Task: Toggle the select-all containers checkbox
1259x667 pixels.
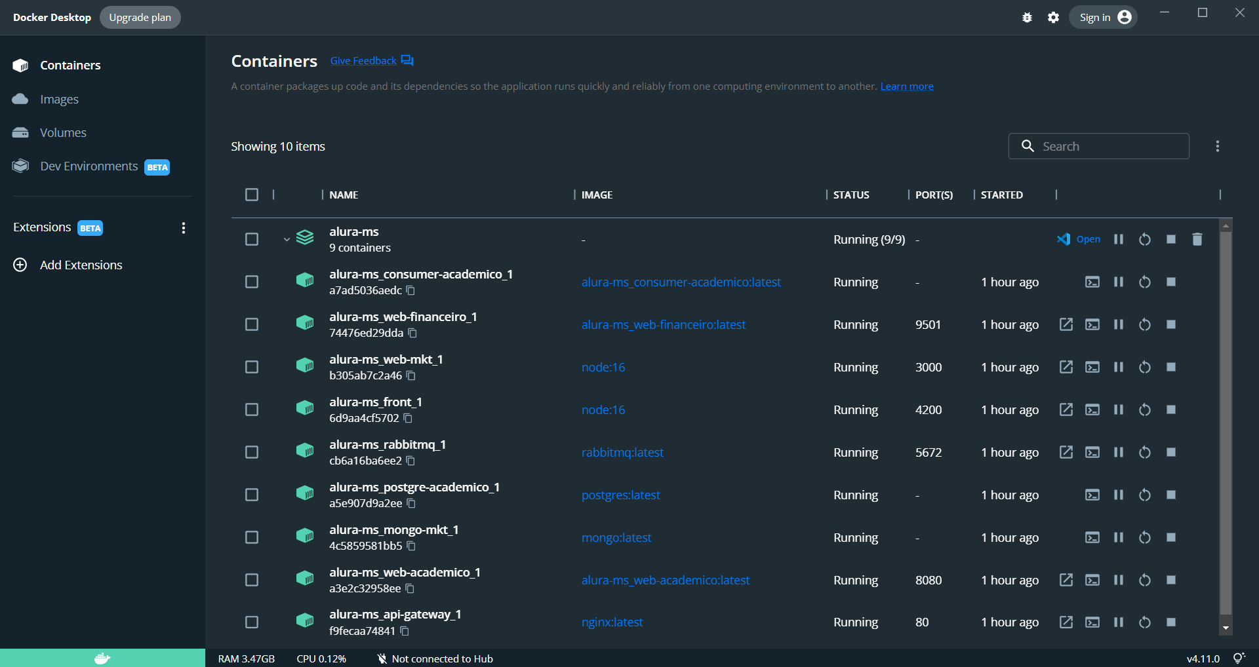Action: [x=252, y=195]
